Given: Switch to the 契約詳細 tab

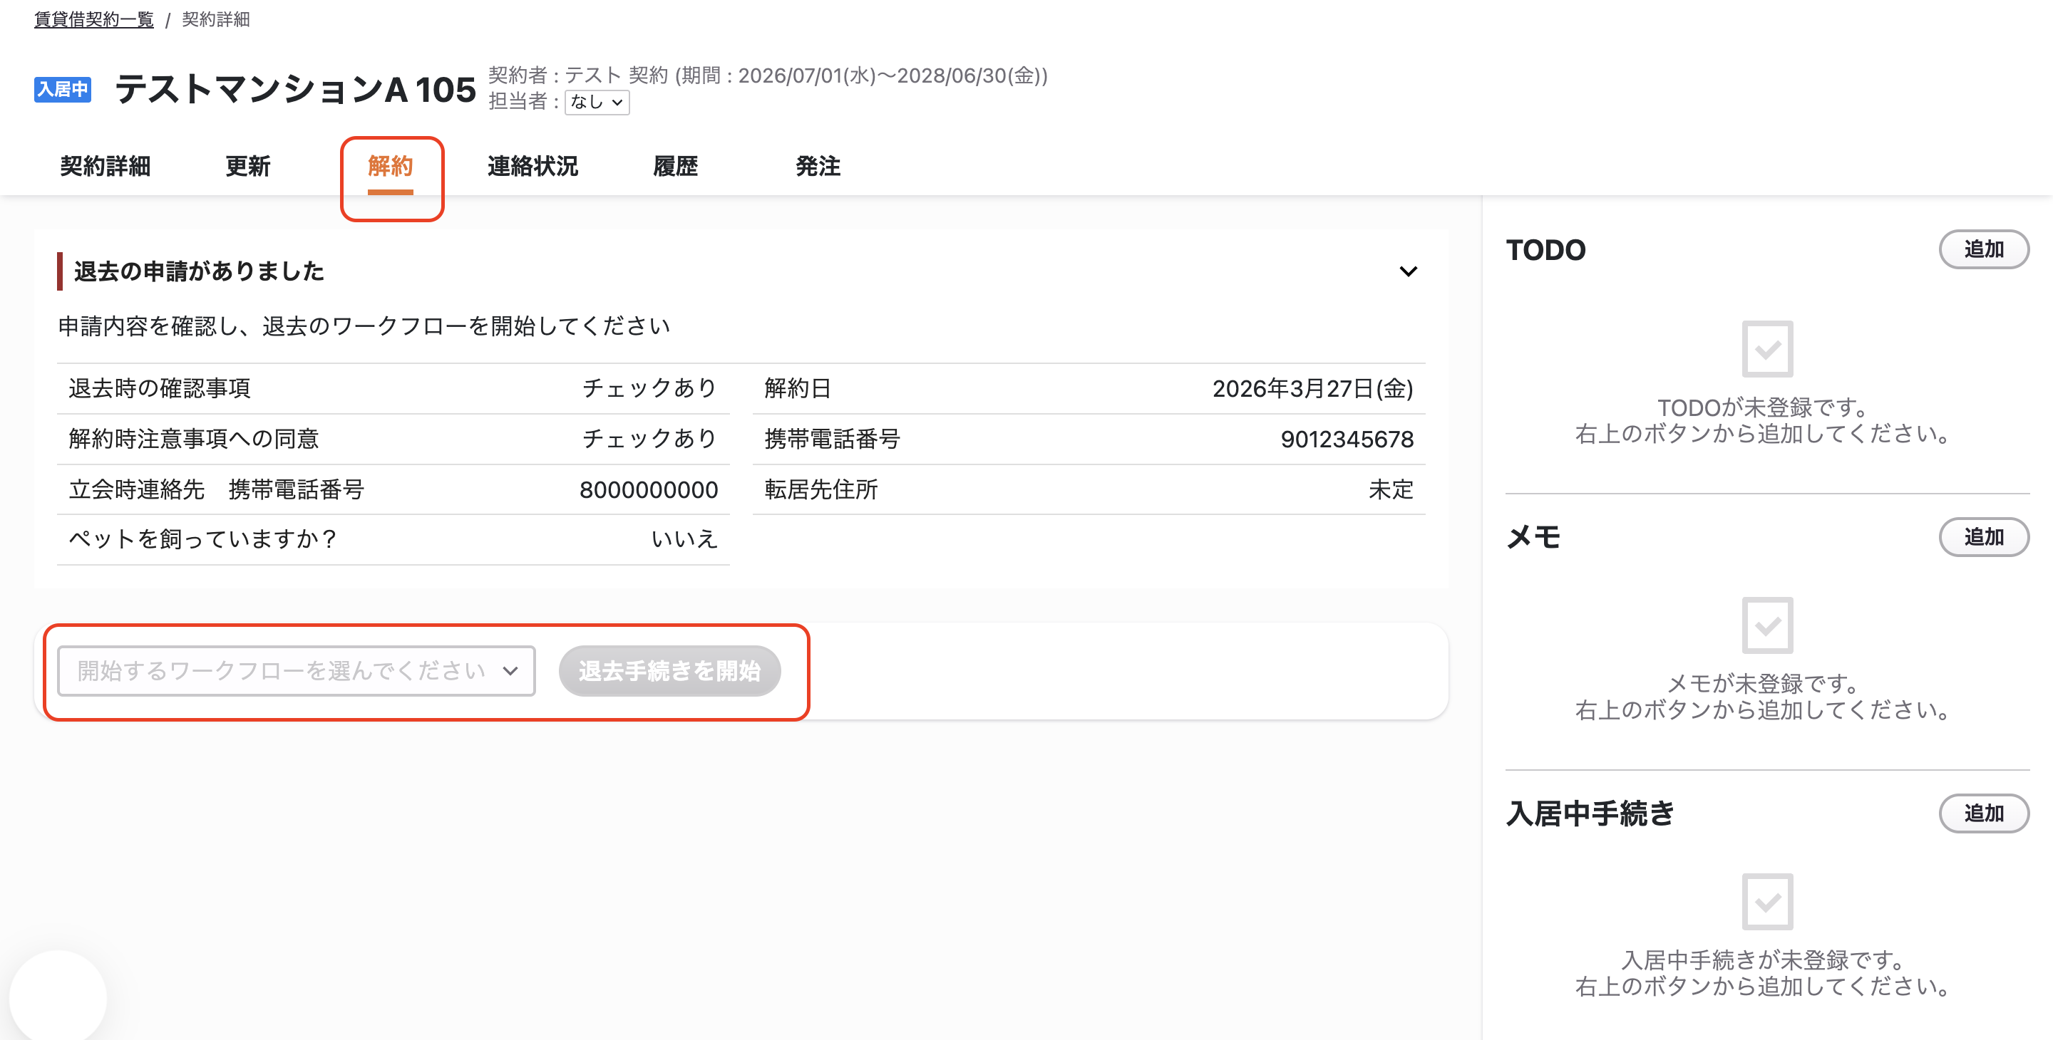Looking at the screenshot, I should tap(106, 166).
